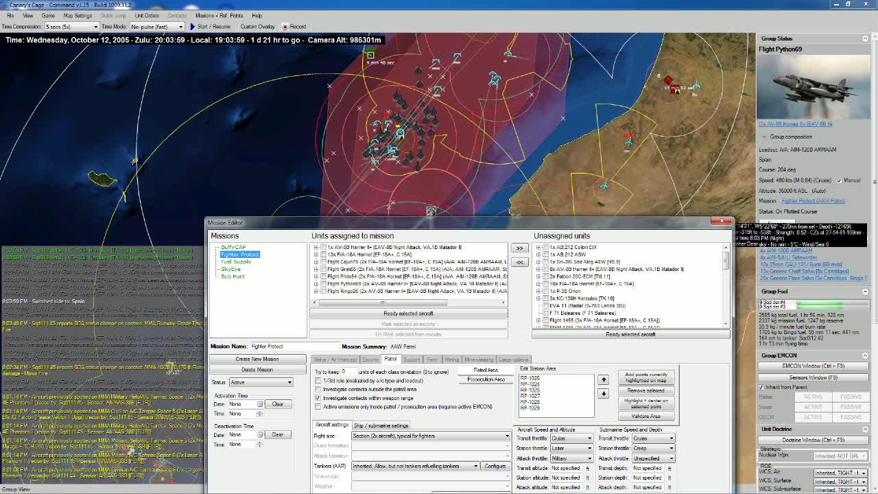This screenshot has height=494, width=878.
Task: Enable investigate contacts outside the patrol area
Action: tap(318, 389)
